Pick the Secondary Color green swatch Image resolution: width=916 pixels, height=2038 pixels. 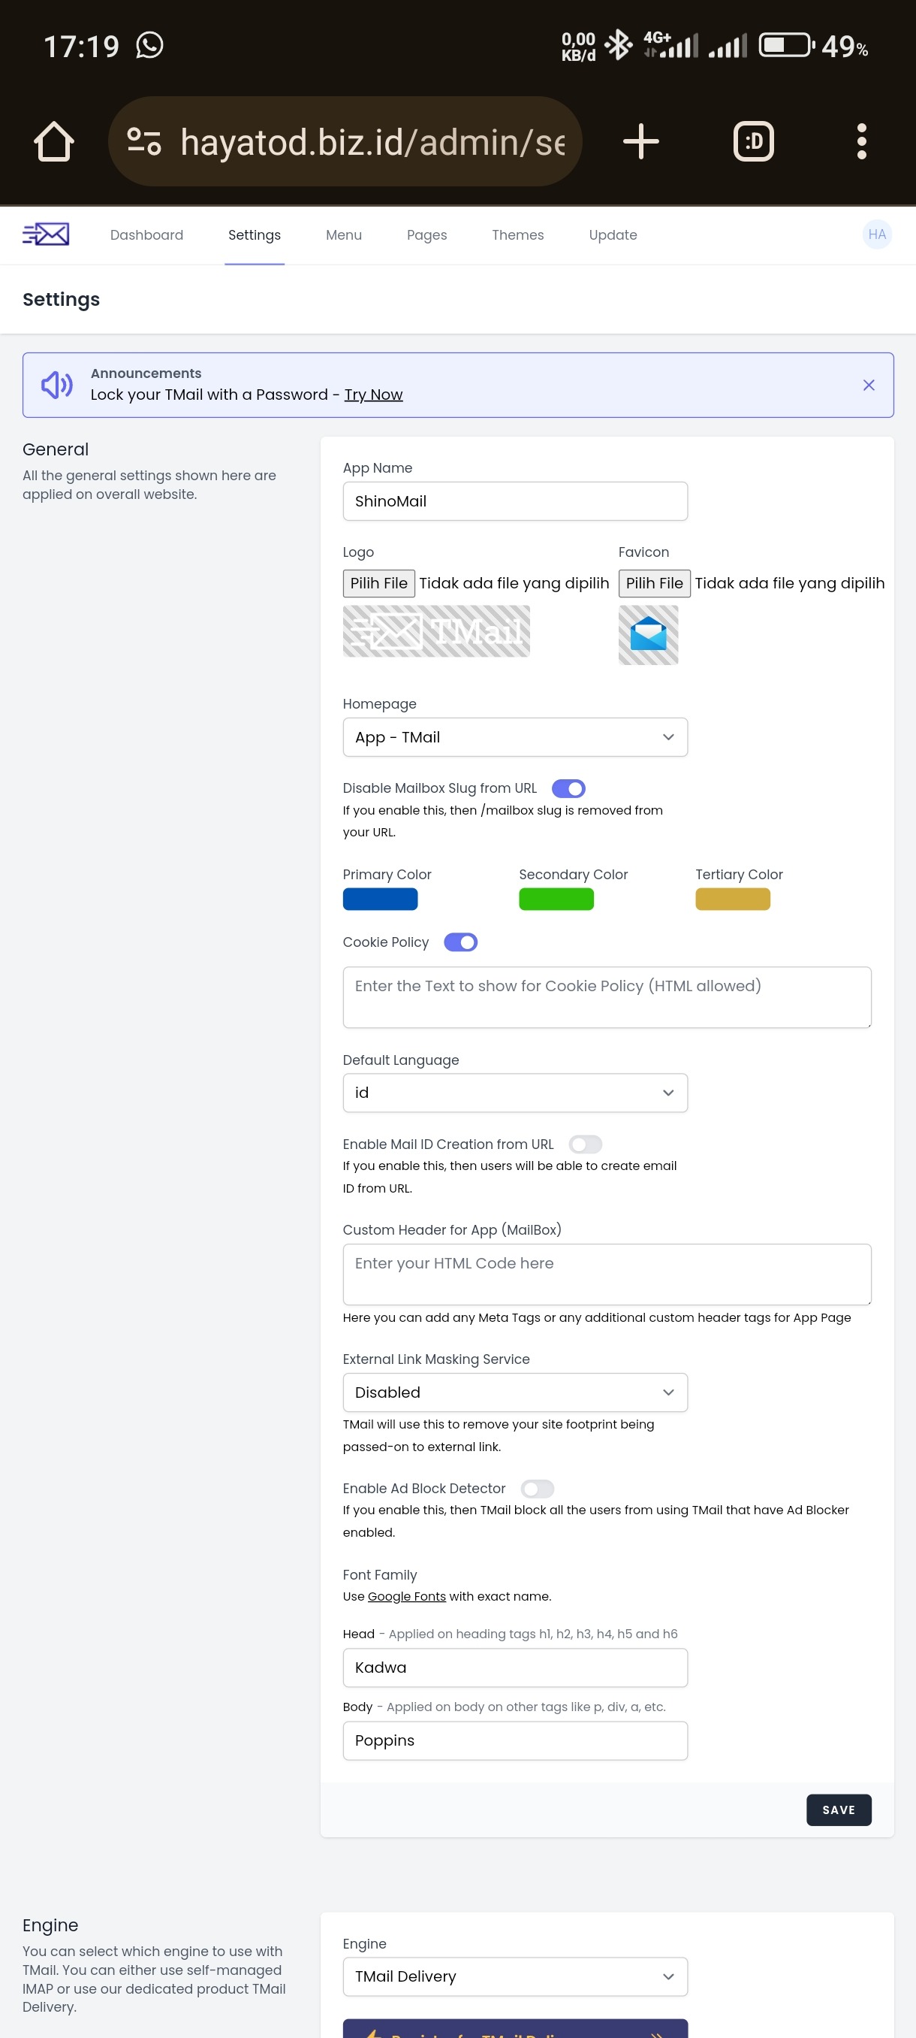pyautogui.click(x=556, y=900)
